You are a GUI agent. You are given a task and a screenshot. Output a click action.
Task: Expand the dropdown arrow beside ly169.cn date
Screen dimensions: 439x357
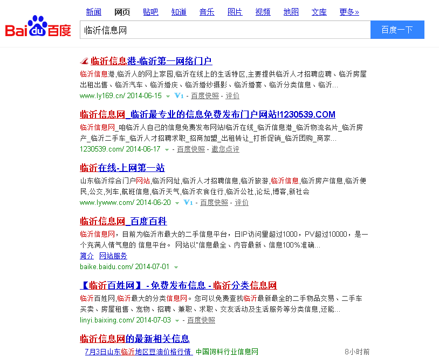click(168, 96)
